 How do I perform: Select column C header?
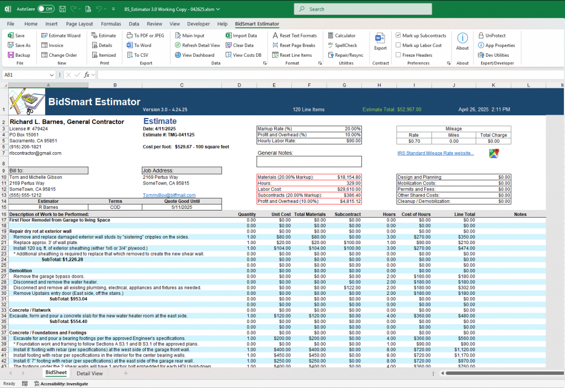[x=182, y=85]
